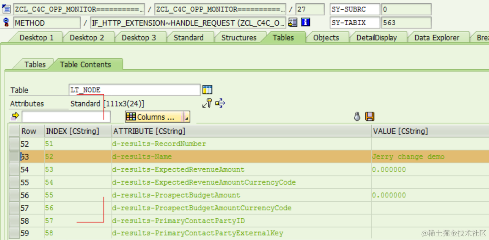This screenshot has width=489, height=240.
Task: Click the first ZCL_C4C_OPP_MONITOR program field
Action: pyautogui.click(x=79, y=9)
